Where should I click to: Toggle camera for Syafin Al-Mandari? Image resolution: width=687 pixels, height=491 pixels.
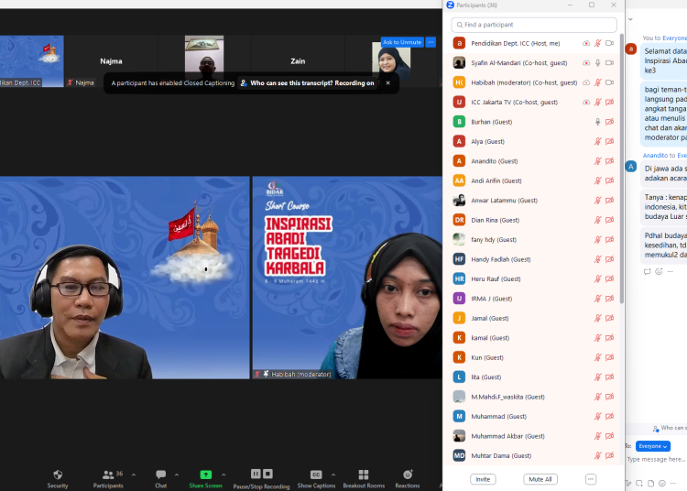pos(609,63)
